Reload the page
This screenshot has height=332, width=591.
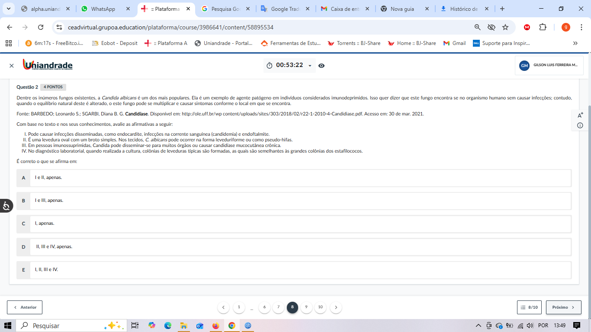(x=41, y=27)
